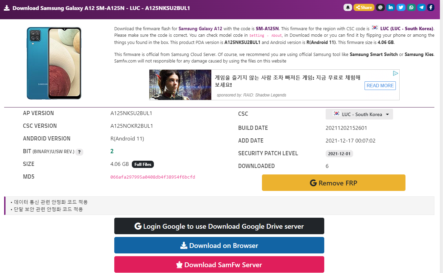The height and width of the screenshot is (273, 443).
Task: Open the CSC LUC - South Korea dropdown
Action: click(x=359, y=114)
